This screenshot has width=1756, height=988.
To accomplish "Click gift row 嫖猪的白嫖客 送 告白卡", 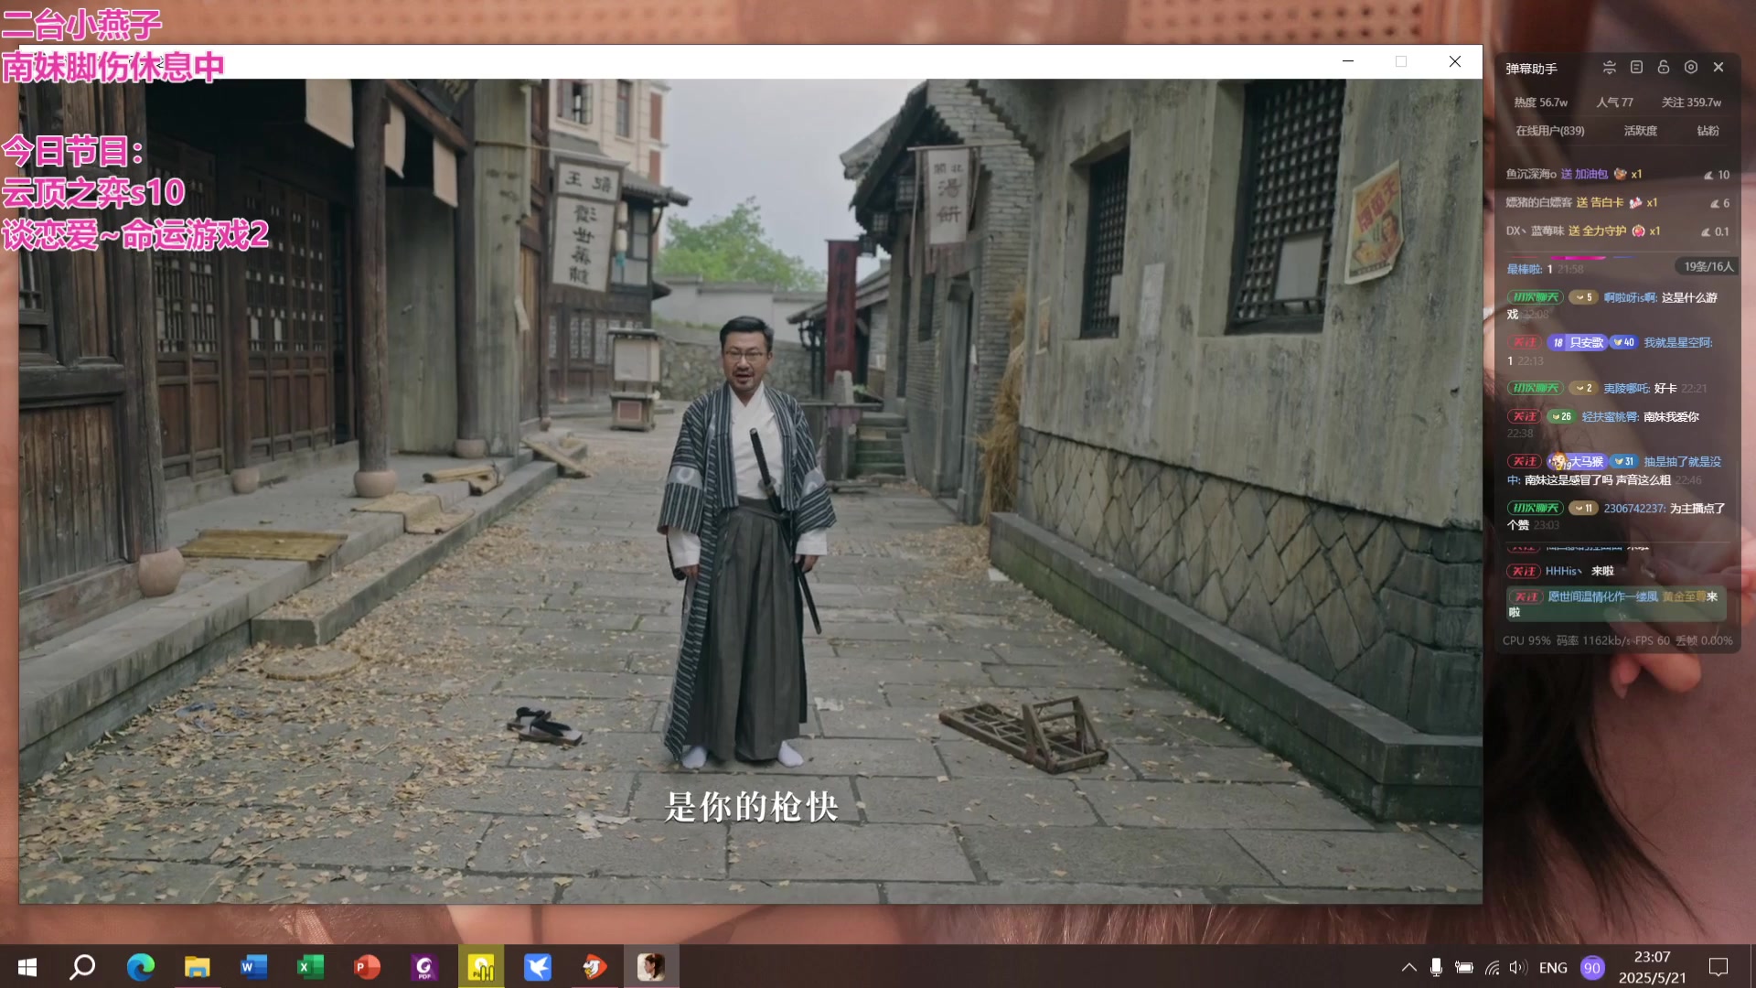I will 1617,202.
